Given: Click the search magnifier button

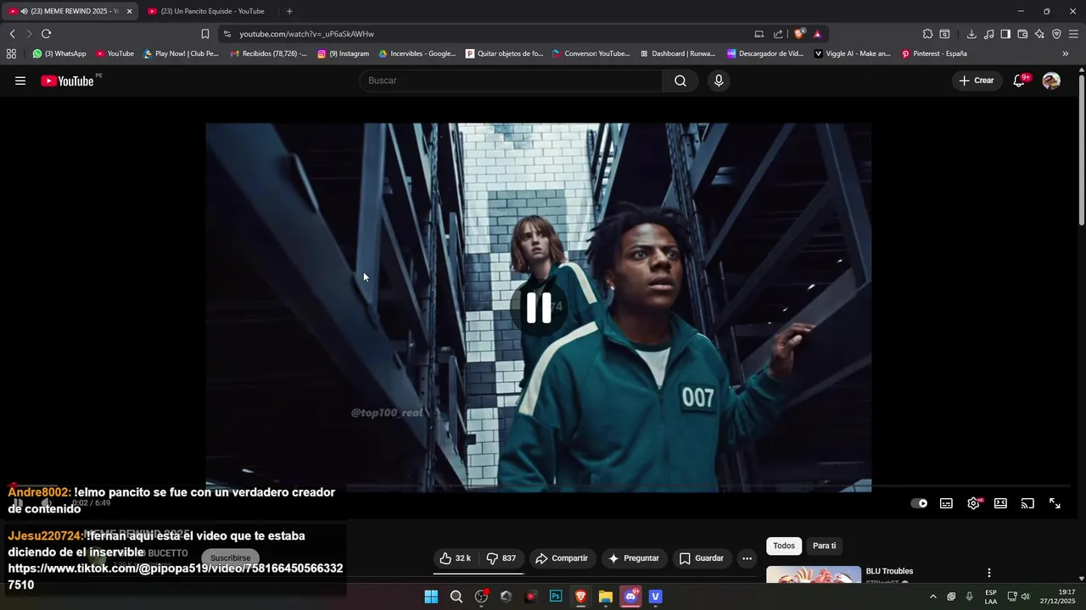Looking at the screenshot, I should pyautogui.click(x=680, y=80).
